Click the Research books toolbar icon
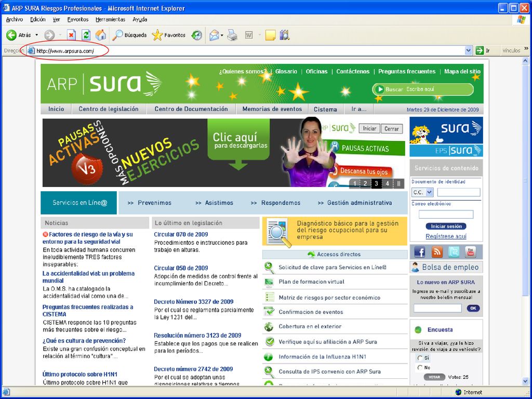The height and width of the screenshot is (399, 532). coord(284,35)
